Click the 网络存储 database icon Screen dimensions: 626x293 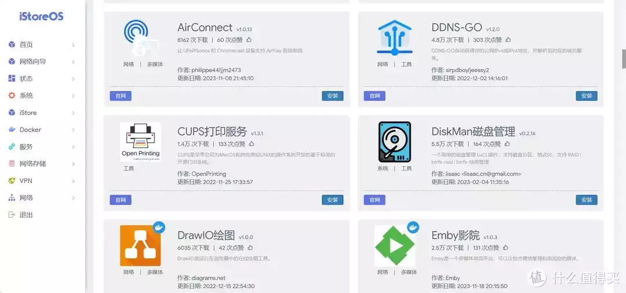pyautogui.click(x=12, y=164)
